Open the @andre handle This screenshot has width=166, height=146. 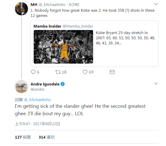37,89
